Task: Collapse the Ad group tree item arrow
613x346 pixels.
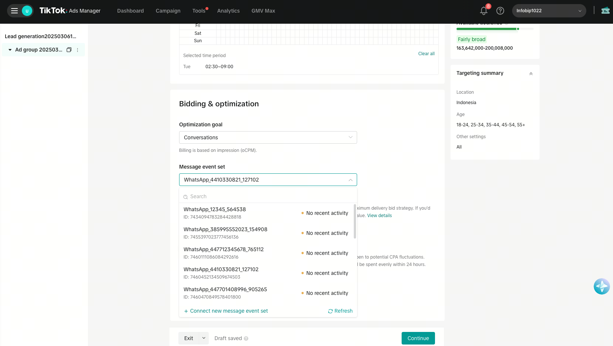Action: click(x=10, y=50)
